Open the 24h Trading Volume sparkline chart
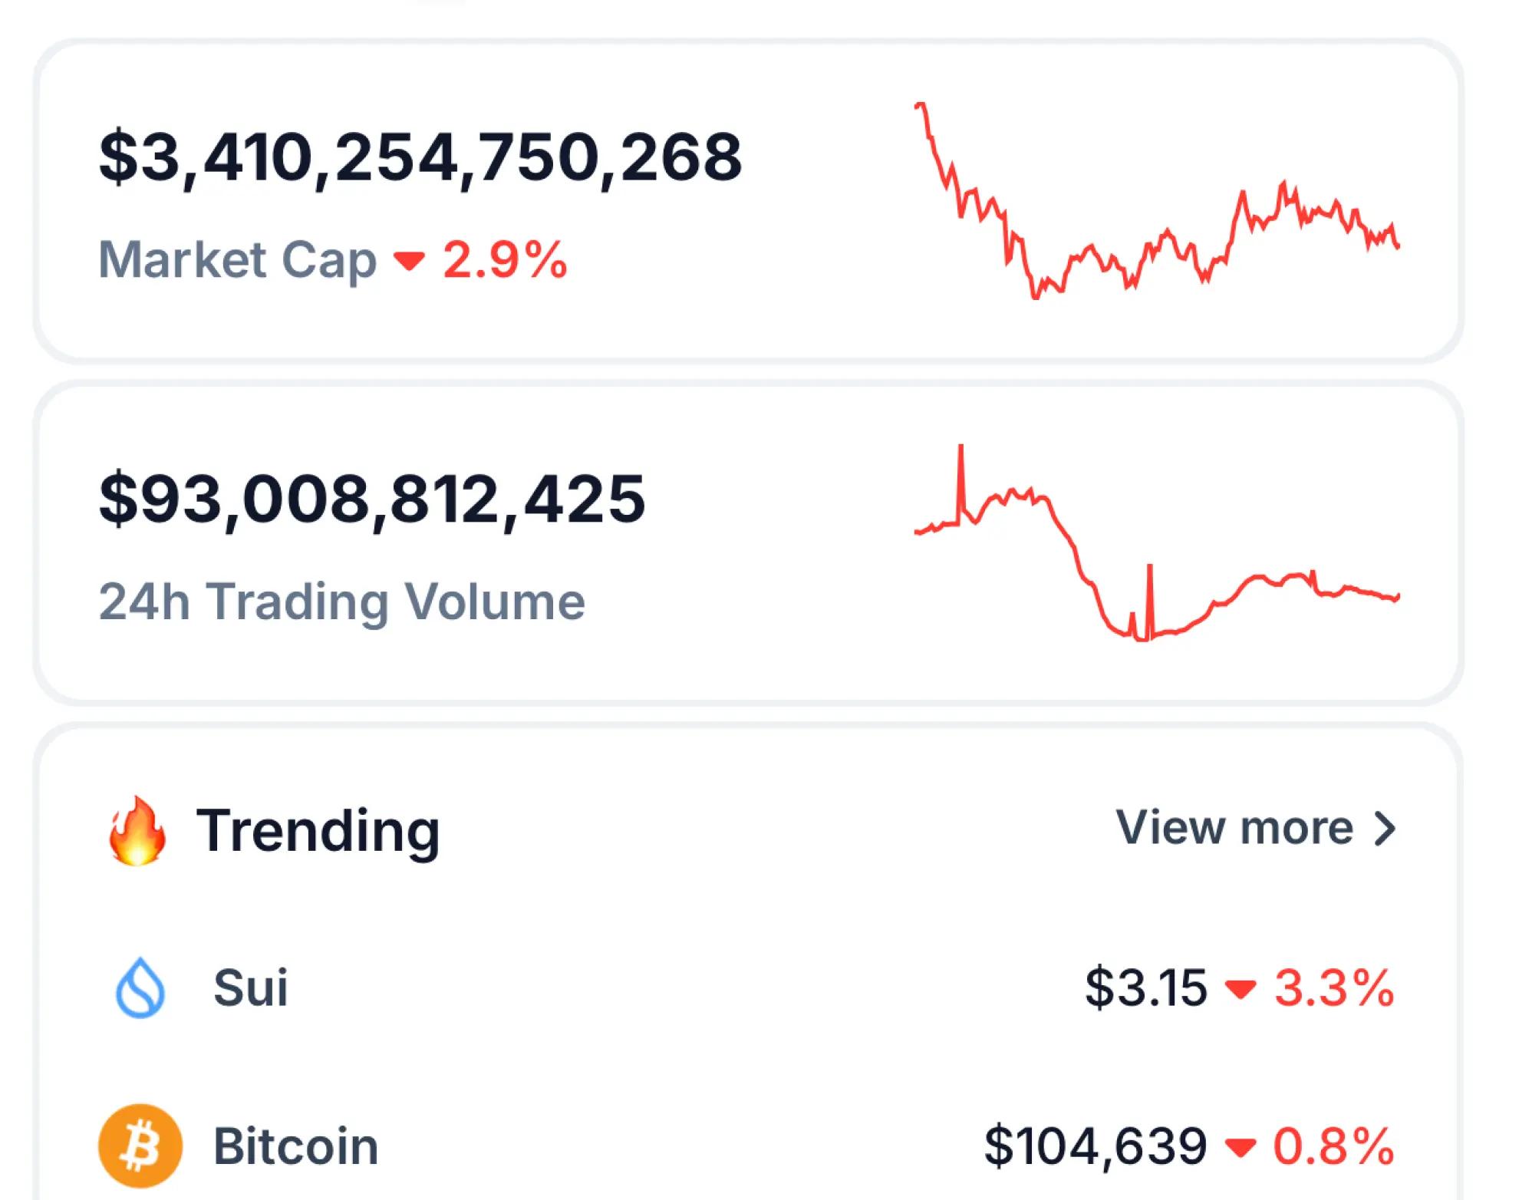The height and width of the screenshot is (1200, 1519). [1157, 543]
